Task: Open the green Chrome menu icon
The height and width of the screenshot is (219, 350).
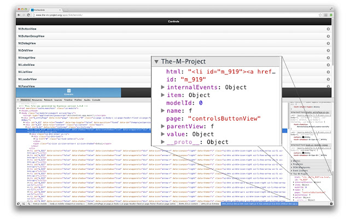Action: point(331,15)
